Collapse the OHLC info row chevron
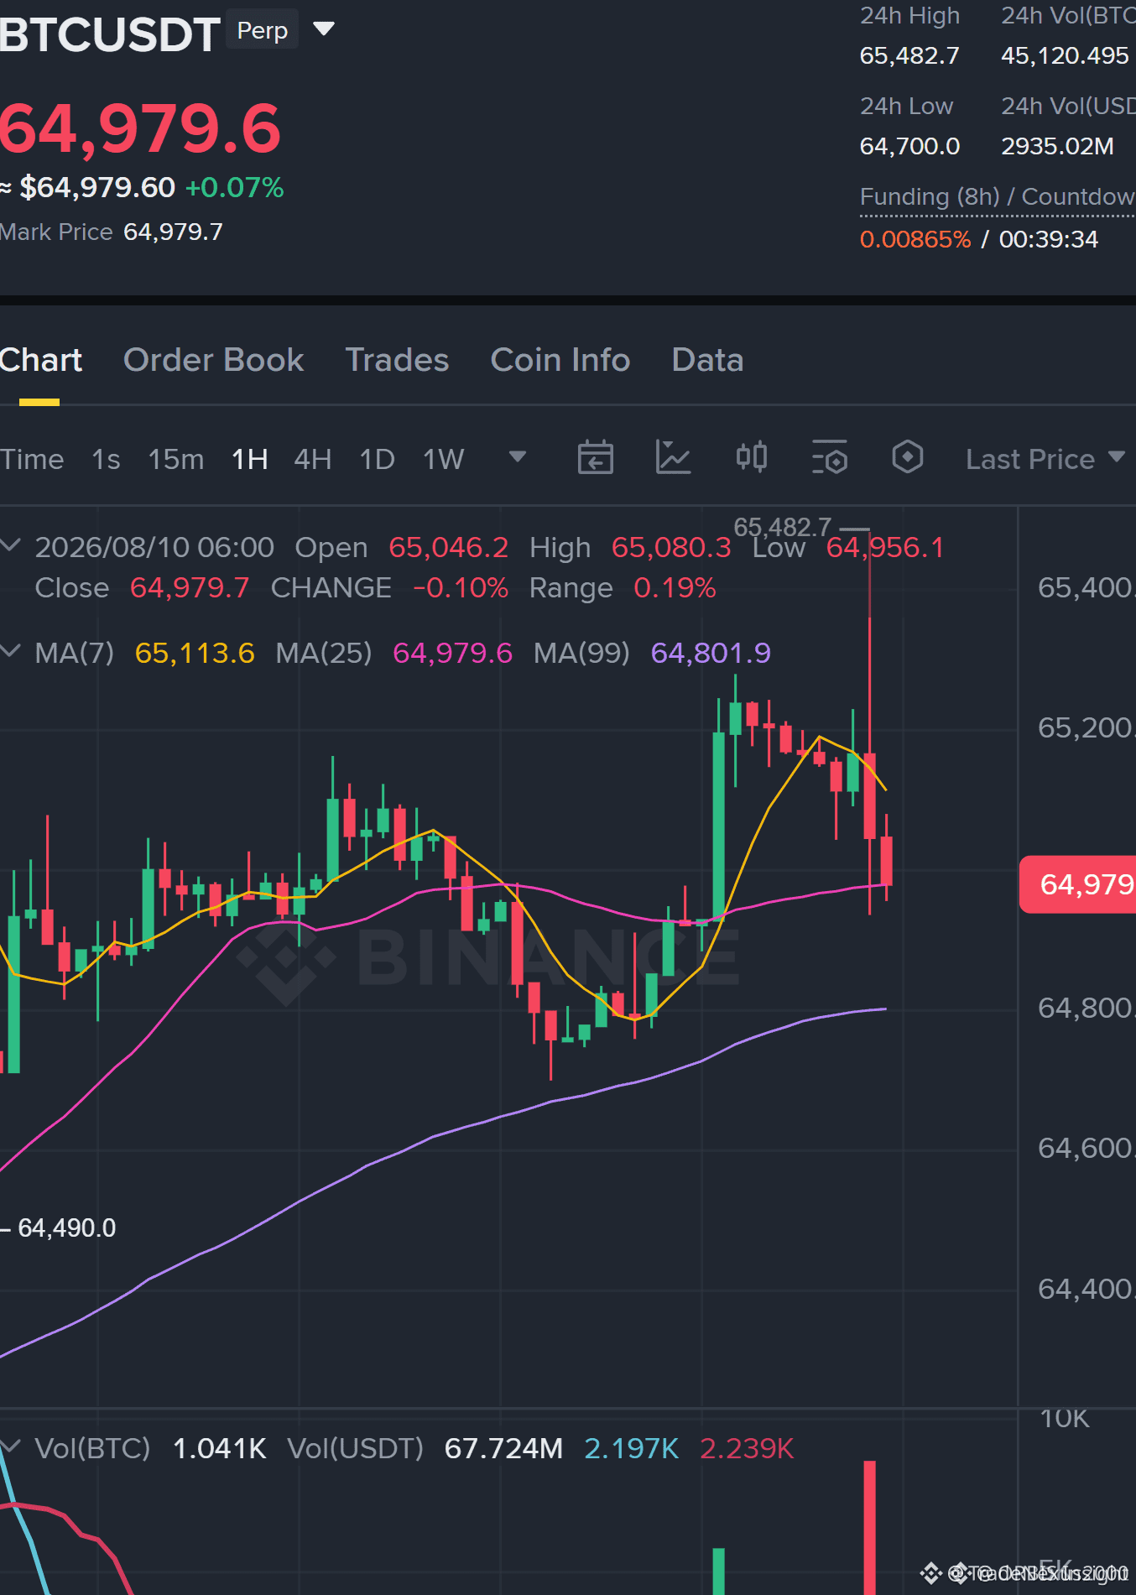1136x1595 pixels. (x=10, y=546)
